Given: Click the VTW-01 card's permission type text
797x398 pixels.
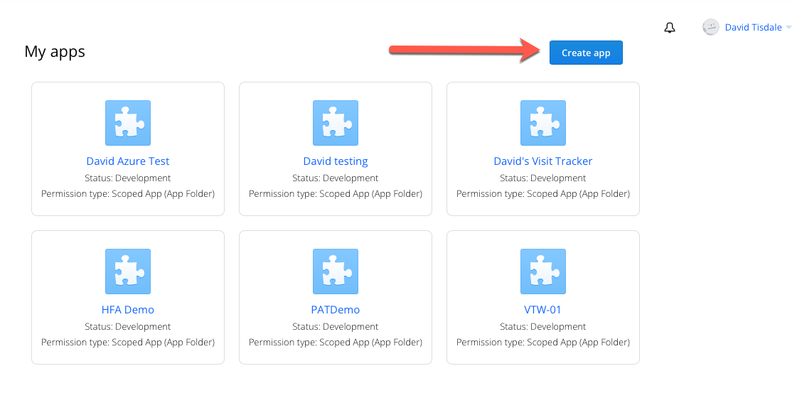Looking at the screenshot, I should tap(543, 343).
